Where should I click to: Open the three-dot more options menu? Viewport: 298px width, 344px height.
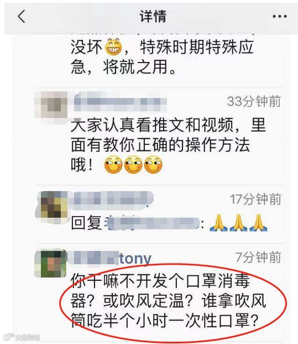280,16
